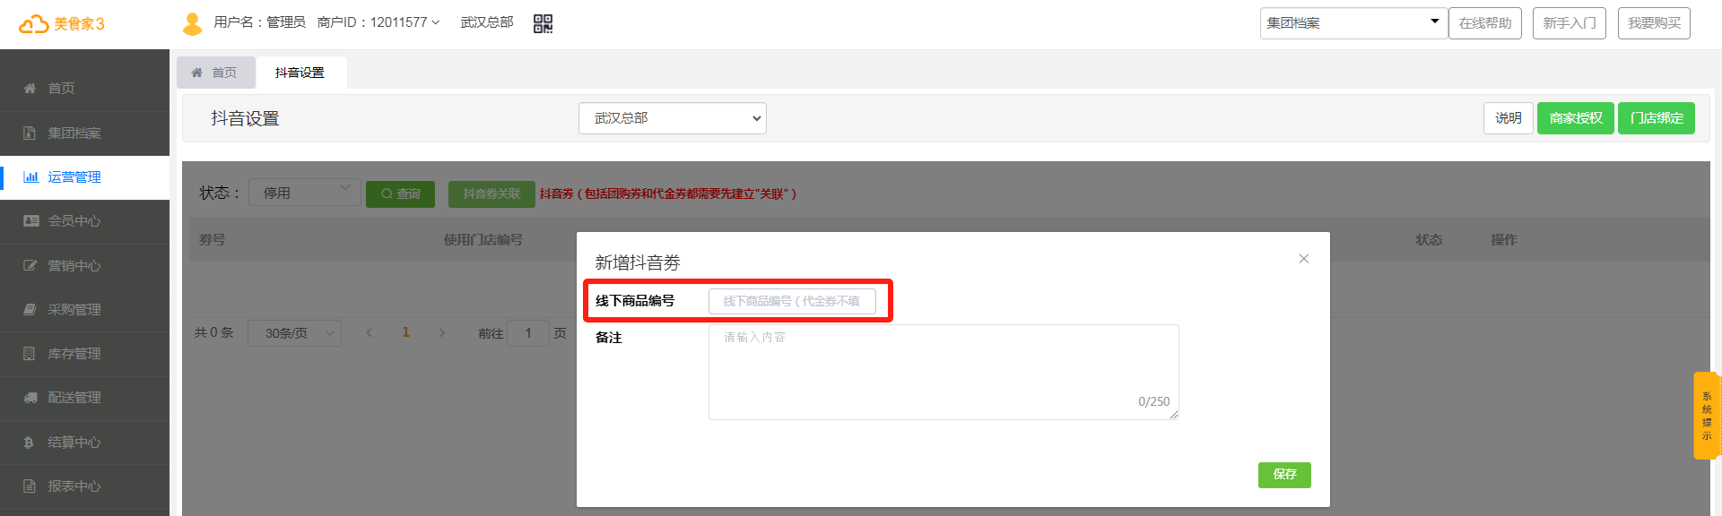1722x516 pixels.
Task: Expand the 商户ID account dropdown
Action: click(378, 22)
